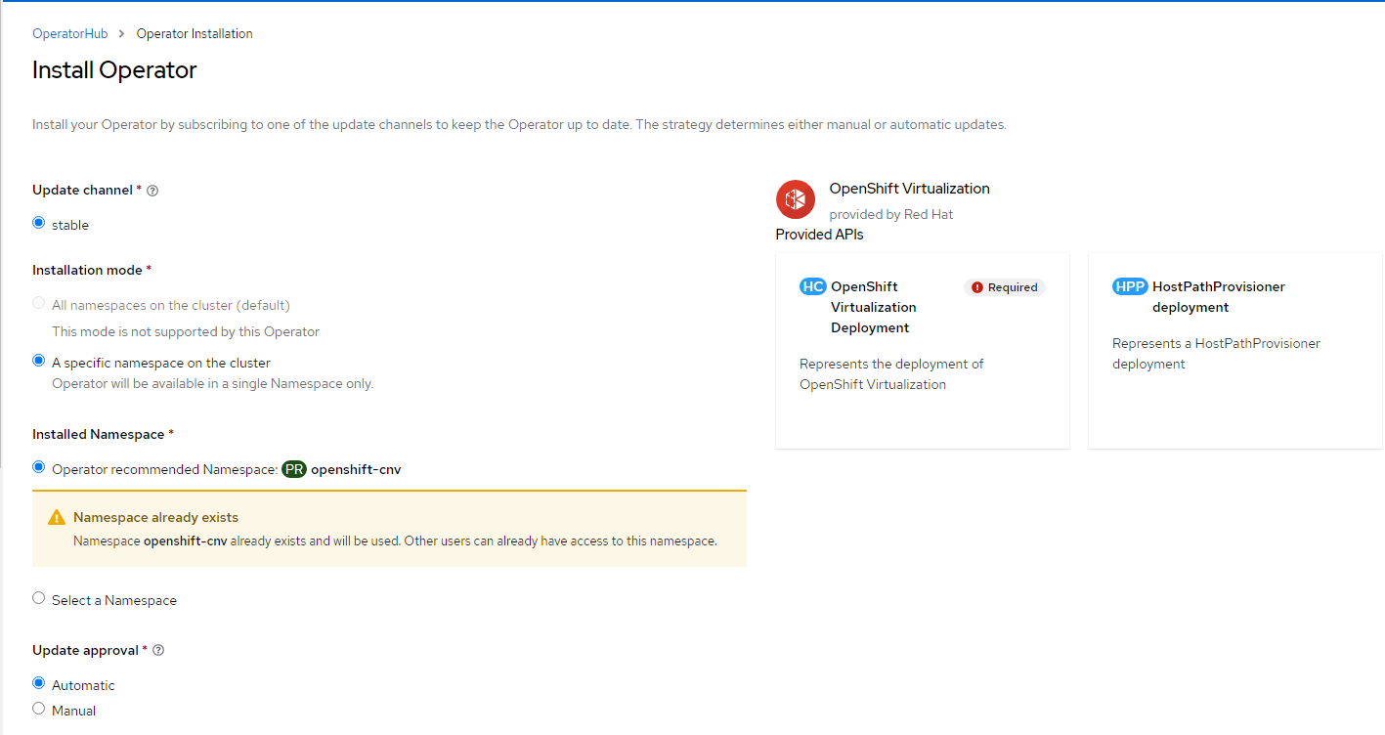Click the PR project badge icon
The height and width of the screenshot is (735, 1385).
click(294, 469)
